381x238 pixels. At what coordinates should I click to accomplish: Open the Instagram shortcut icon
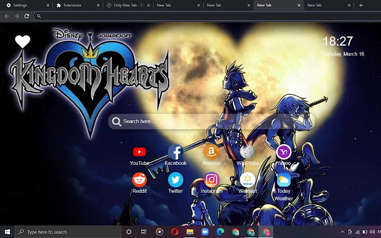(211, 180)
